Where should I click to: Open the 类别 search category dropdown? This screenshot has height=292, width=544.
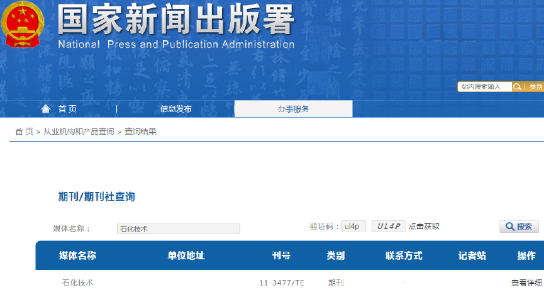536,87
